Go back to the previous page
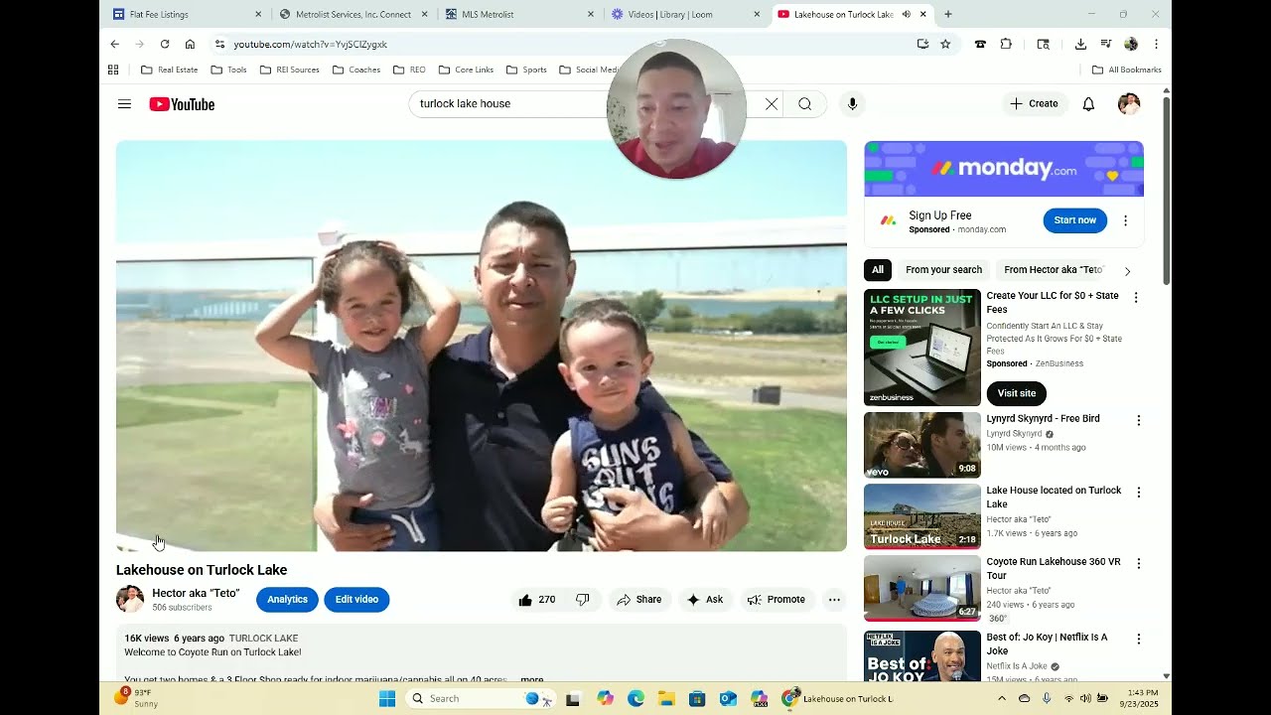1271x715 pixels. (114, 44)
